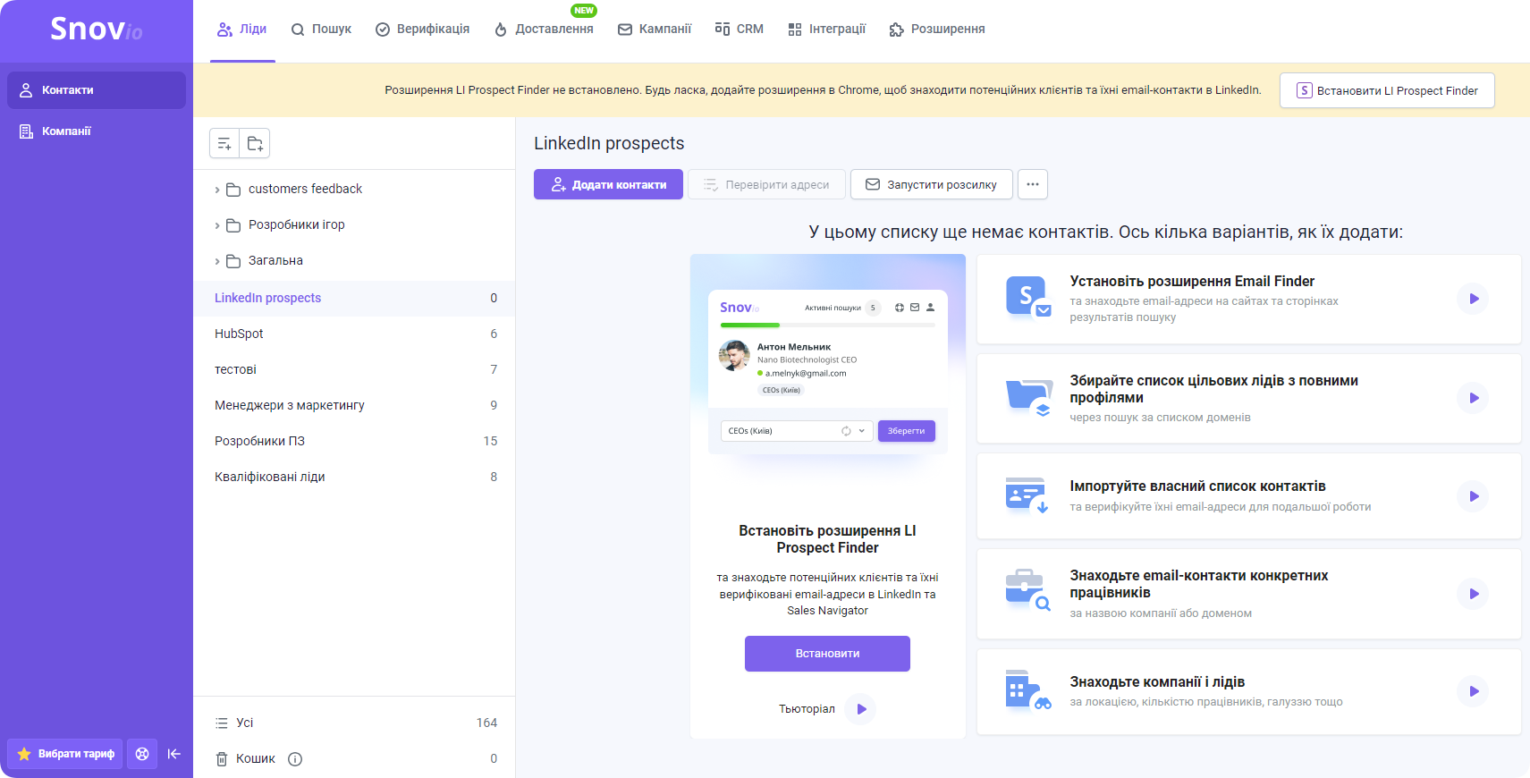
Task: Click the LinkedIn prospects page heading
Action: click(609, 143)
